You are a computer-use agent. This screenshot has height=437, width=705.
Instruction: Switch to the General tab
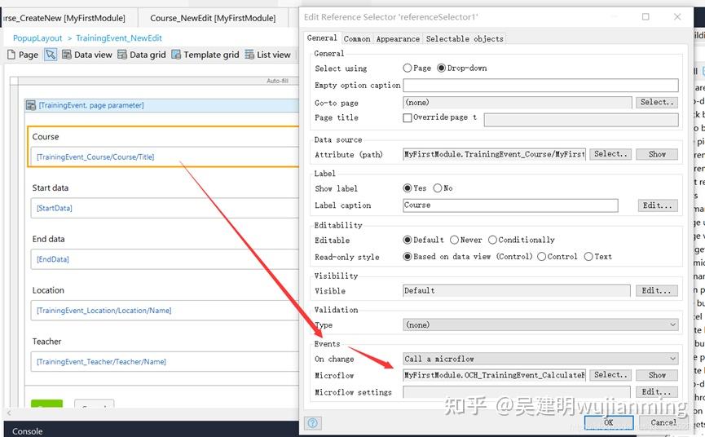pyautogui.click(x=322, y=38)
